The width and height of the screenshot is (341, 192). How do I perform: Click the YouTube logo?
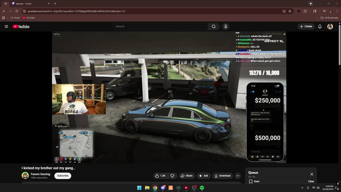click(x=21, y=26)
